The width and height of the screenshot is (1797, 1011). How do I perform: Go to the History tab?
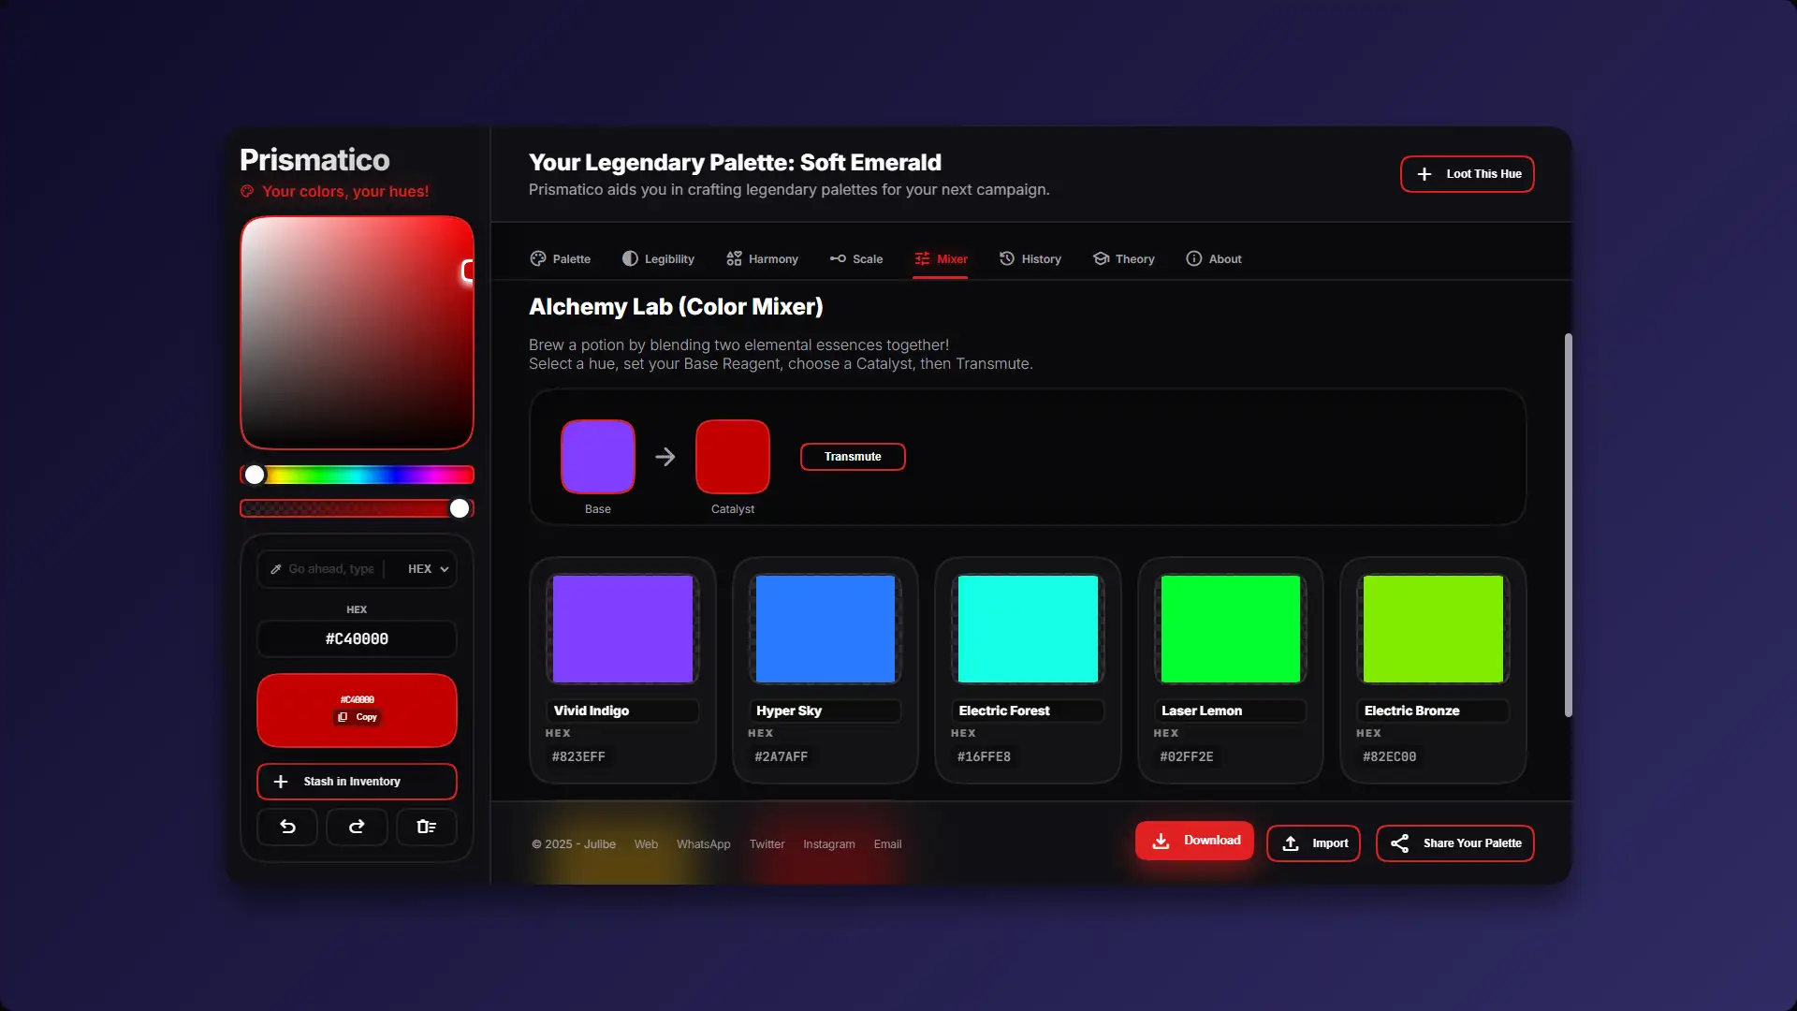(x=1030, y=259)
